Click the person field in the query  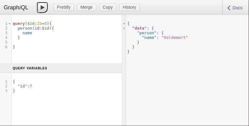click(x=25, y=28)
